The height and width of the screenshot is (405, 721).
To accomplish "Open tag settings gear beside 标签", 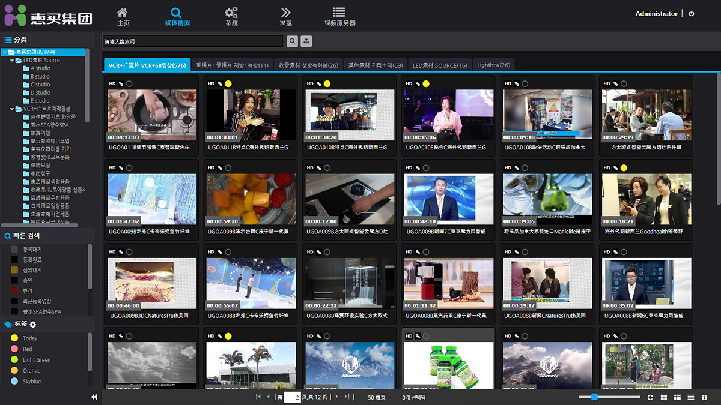I will click(33, 325).
